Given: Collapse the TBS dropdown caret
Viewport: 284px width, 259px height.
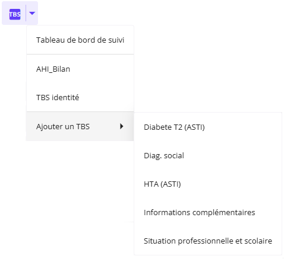Looking at the screenshot, I should (x=32, y=13).
